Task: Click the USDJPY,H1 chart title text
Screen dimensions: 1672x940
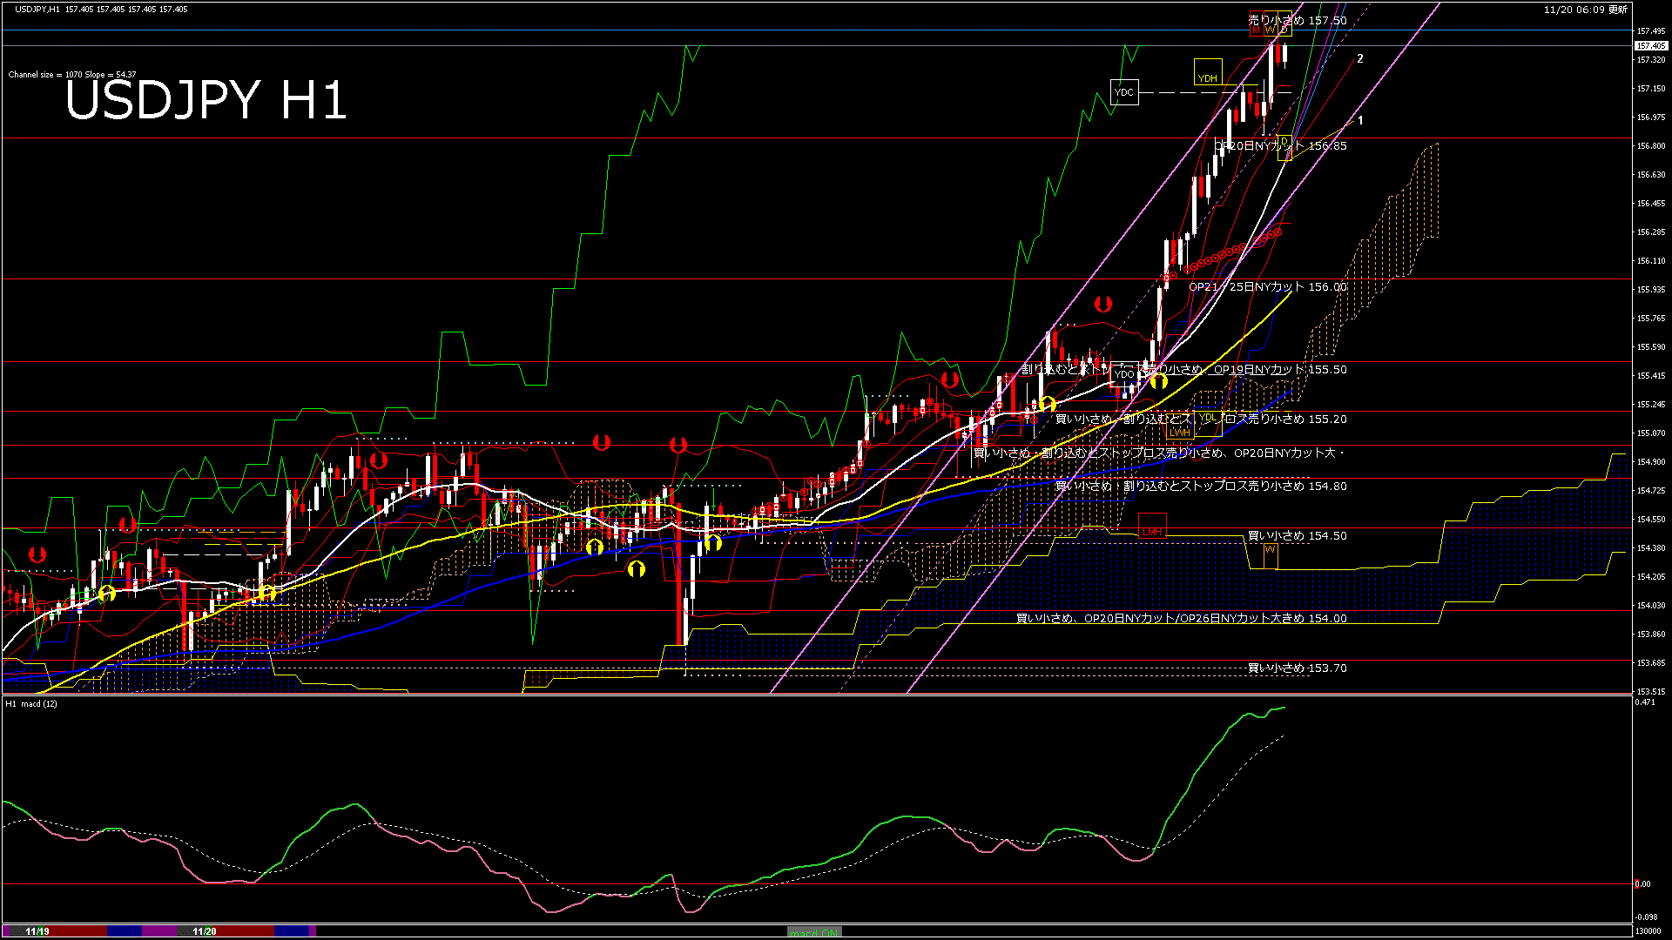Action: [x=37, y=9]
